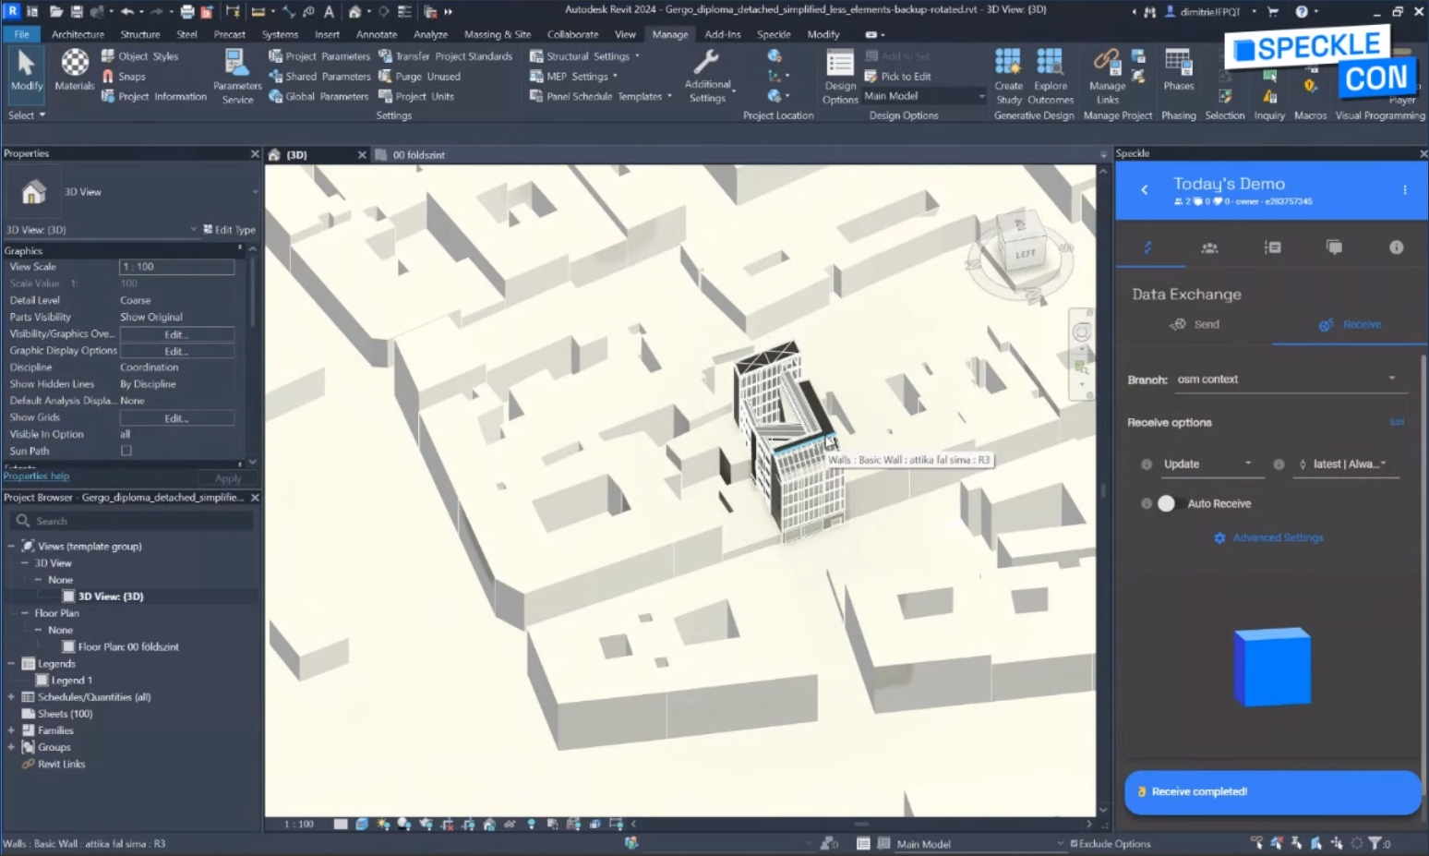This screenshot has height=856, width=1429.
Task: Click Transfer Project Standards
Action: click(446, 56)
